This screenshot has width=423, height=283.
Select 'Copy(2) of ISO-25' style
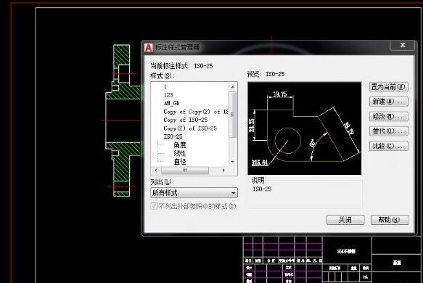click(x=190, y=128)
